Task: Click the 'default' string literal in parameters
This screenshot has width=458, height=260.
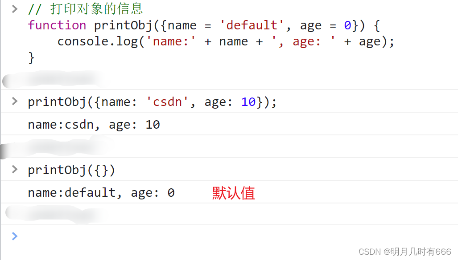Action: coord(252,25)
